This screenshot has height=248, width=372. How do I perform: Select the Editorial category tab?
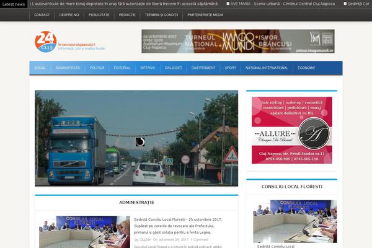tap(122, 68)
